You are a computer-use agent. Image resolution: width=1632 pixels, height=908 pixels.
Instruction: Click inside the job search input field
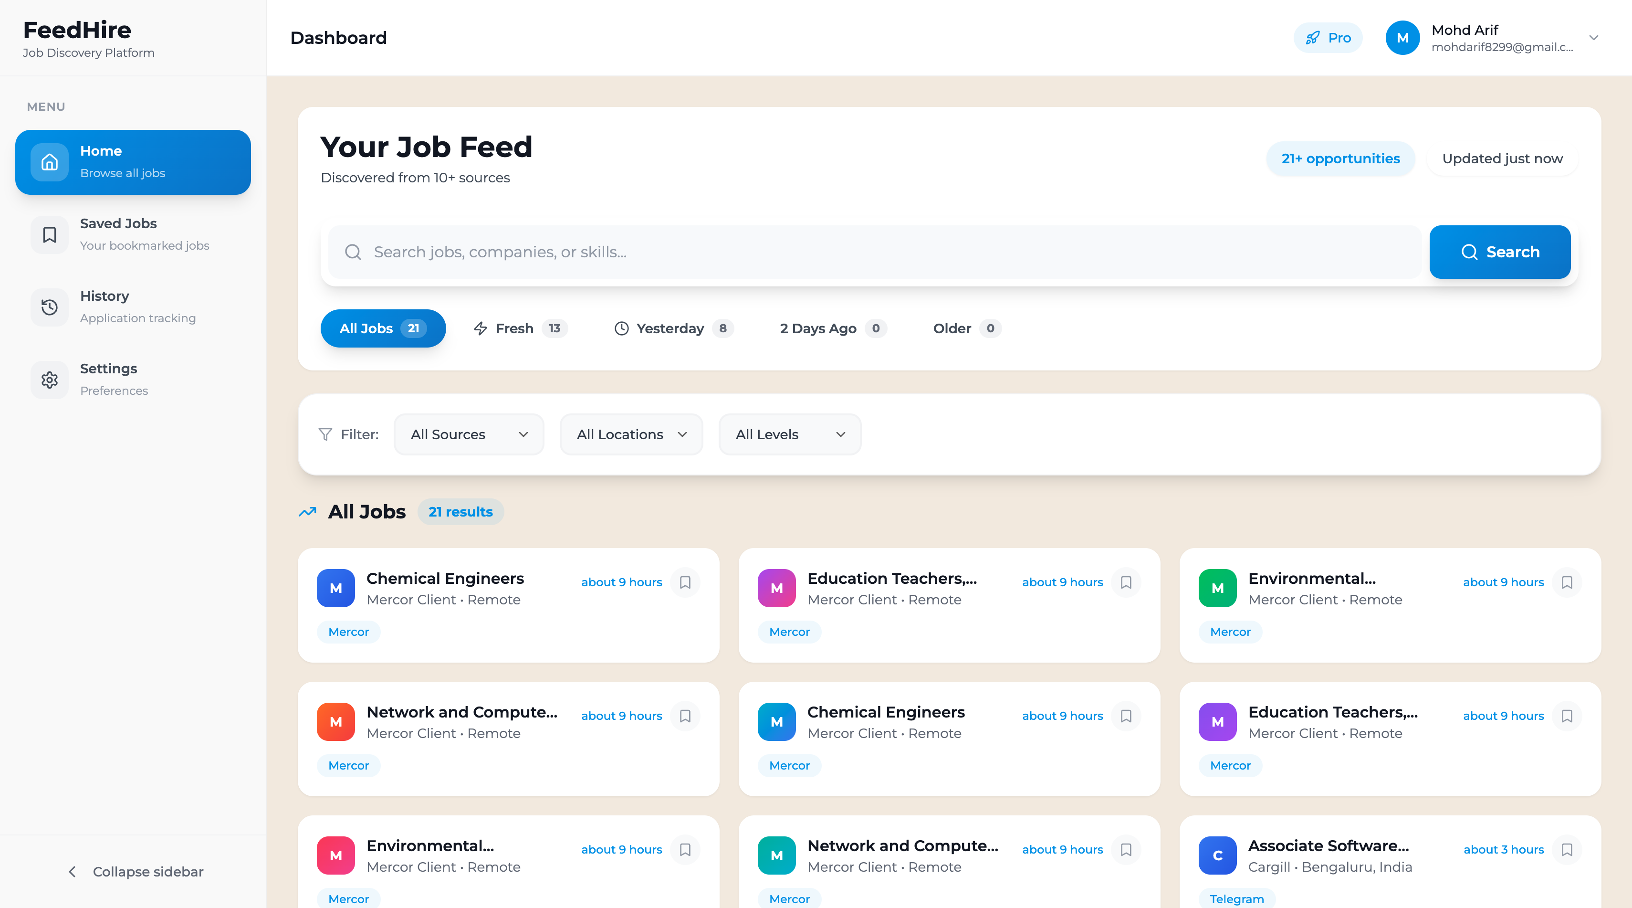click(760, 252)
